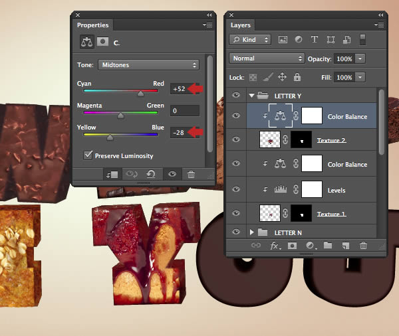Screen dimensions: 399x336
Task: Toggle layer filtering on/off switch
Action: 363,40
